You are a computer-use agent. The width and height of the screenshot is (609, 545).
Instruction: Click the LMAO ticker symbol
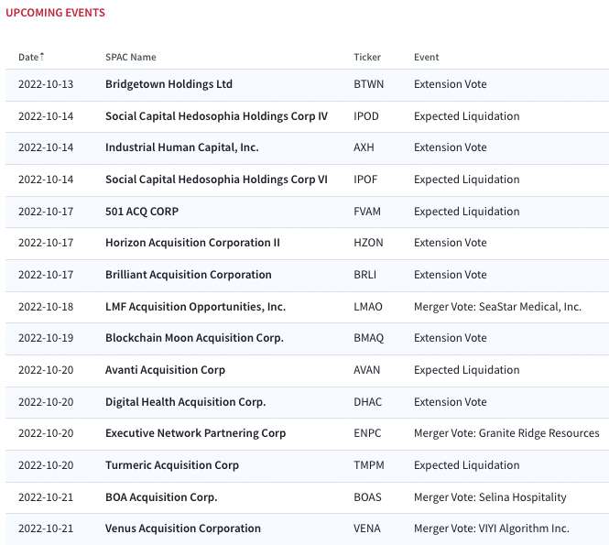(368, 307)
